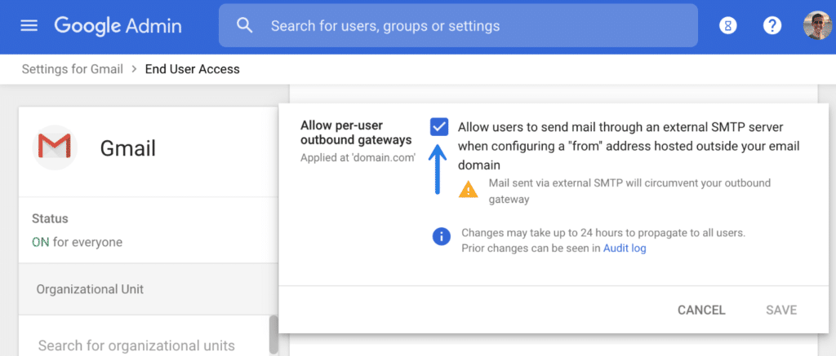
Task: Open the help question mark icon
Action: point(772,25)
